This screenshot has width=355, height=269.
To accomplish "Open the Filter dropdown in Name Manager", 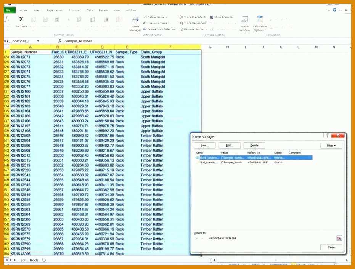I will (x=331, y=146).
